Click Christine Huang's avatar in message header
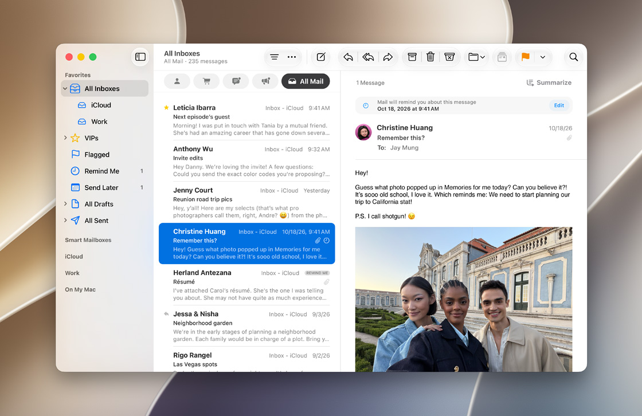Screen dimensions: 642x416 click(363, 132)
